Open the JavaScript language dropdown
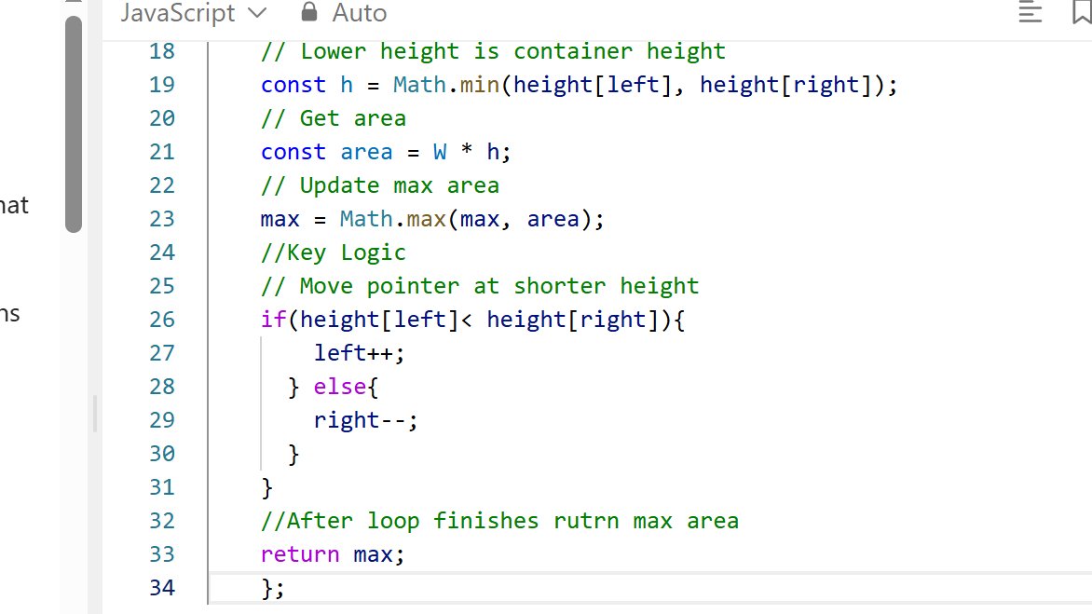This screenshot has width=1092, height=614. point(193,13)
